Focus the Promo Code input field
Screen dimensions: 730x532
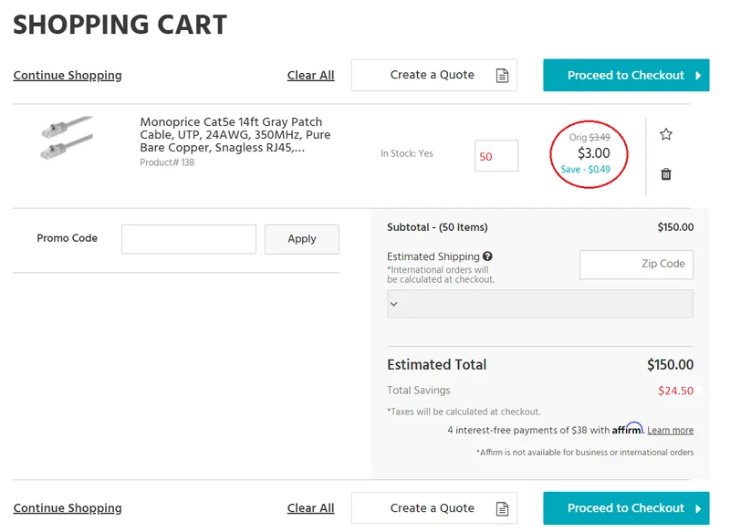click(x=189, y=239)
